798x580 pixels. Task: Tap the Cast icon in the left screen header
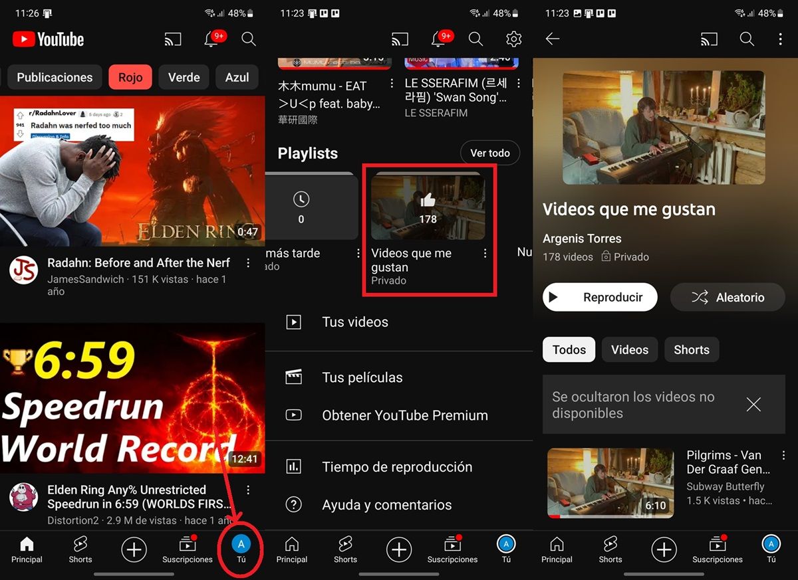[173, 40]
